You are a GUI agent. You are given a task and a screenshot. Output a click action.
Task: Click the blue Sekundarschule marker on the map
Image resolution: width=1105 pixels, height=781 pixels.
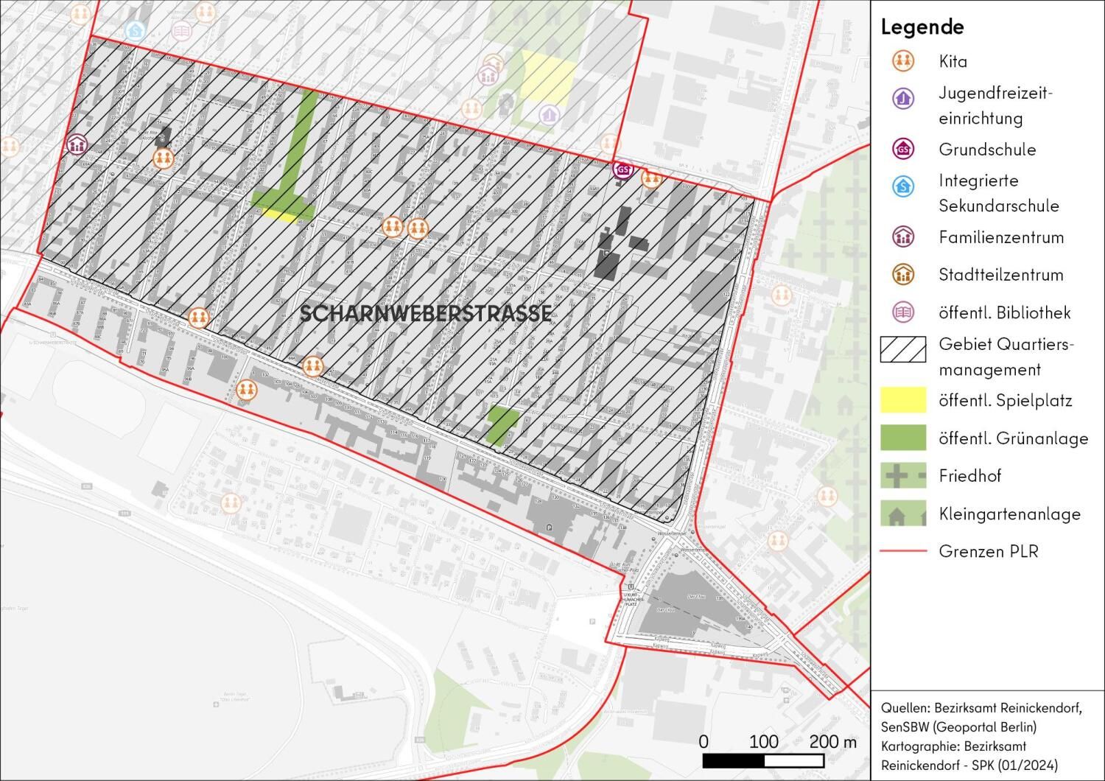click(x=135, y=30)
